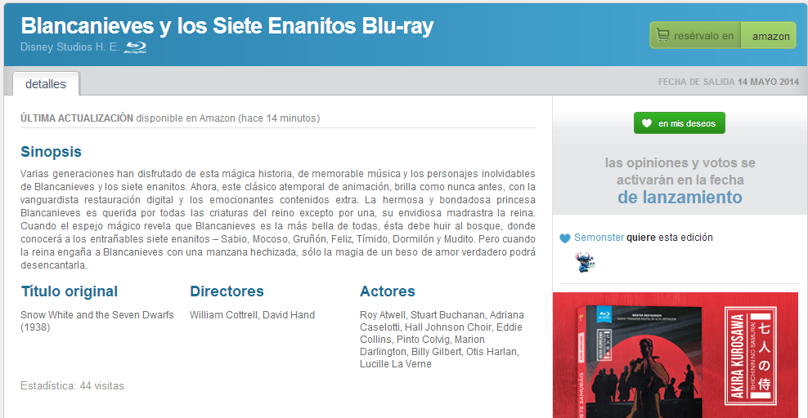Click 'las opiniones y votos se activarán en la fecha' notice

click(x=680, y=171)
